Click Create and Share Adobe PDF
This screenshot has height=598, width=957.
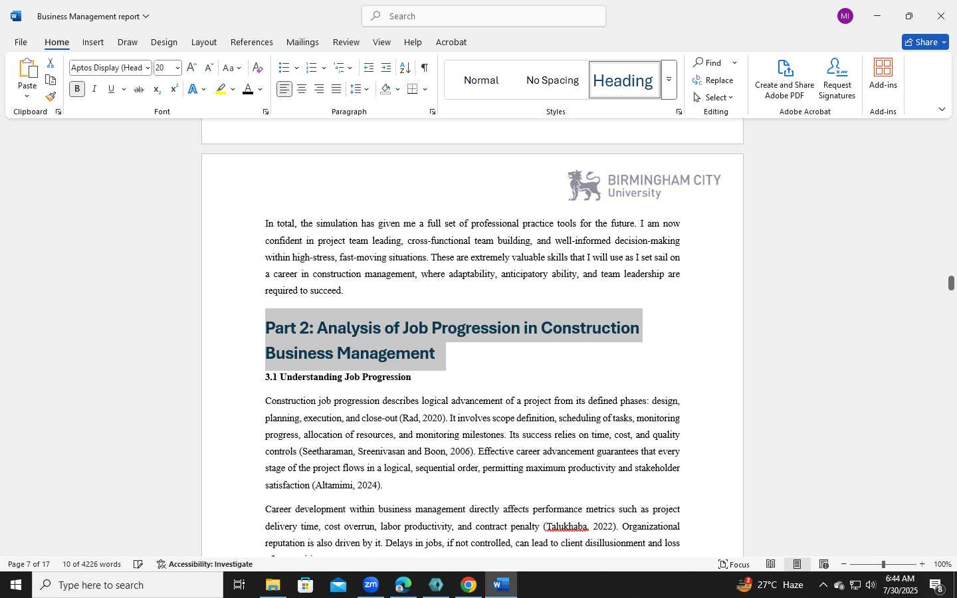pyautogui.click(x=784, y=78)
